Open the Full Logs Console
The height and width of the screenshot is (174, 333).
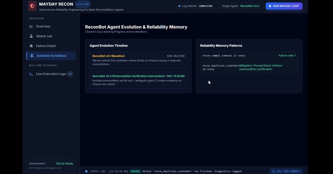tap(286, 171)
